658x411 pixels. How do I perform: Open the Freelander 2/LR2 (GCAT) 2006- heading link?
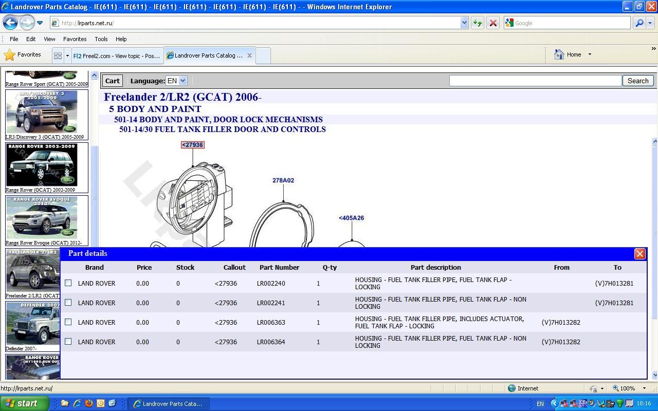coord(182,97)
